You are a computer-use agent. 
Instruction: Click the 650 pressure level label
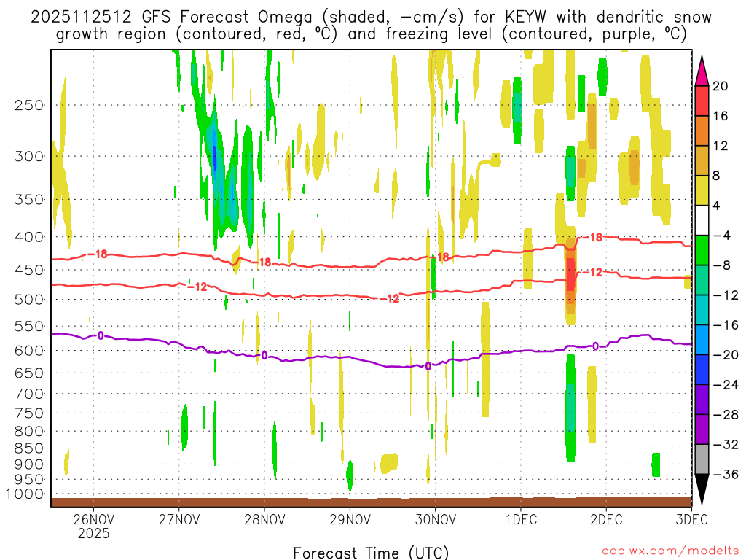click(29, 373)
